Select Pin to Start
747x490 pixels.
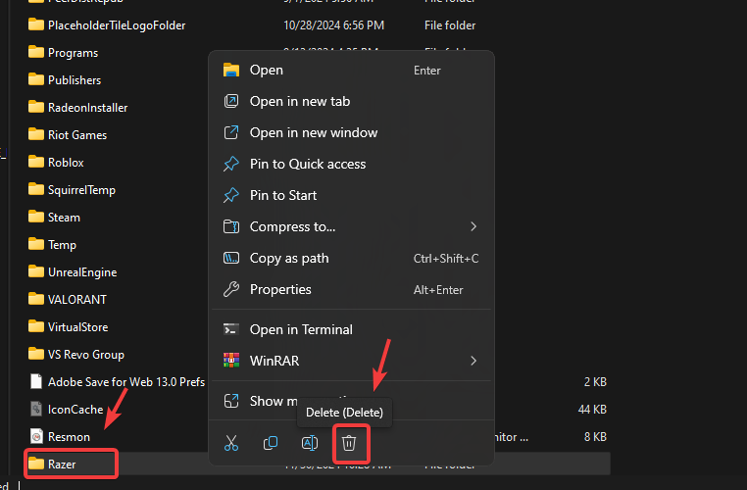tap(282, 195)
